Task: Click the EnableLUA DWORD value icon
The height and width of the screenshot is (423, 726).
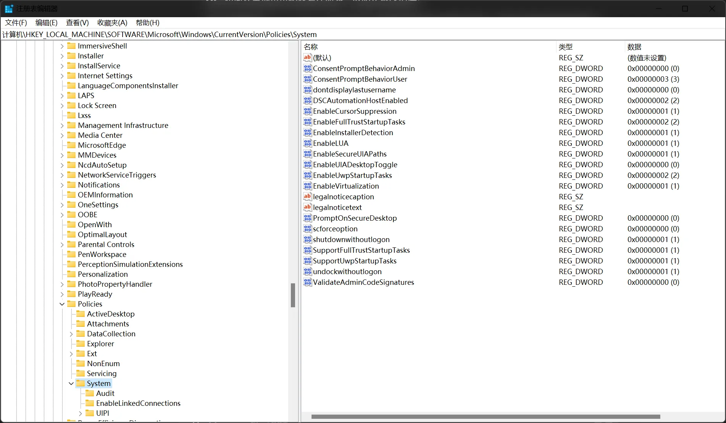Action: tap(307, 143)
